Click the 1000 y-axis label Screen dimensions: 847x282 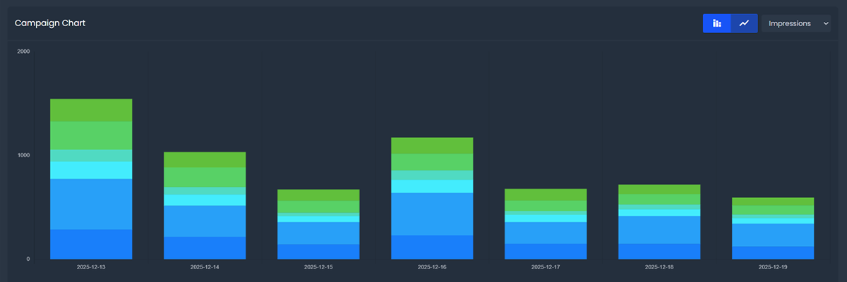pos(23,155)
